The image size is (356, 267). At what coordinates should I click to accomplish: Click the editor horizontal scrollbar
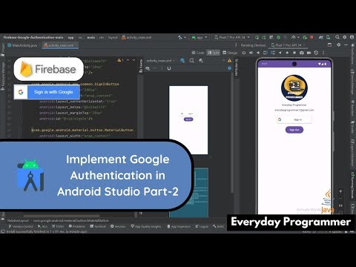62,216
